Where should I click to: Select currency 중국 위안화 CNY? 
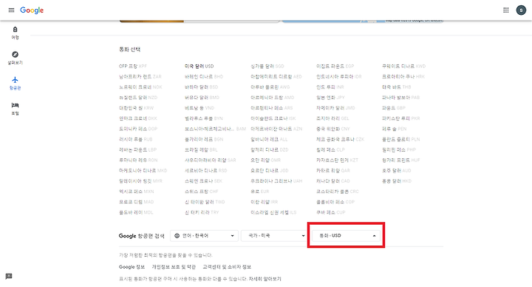pos(332,129)
